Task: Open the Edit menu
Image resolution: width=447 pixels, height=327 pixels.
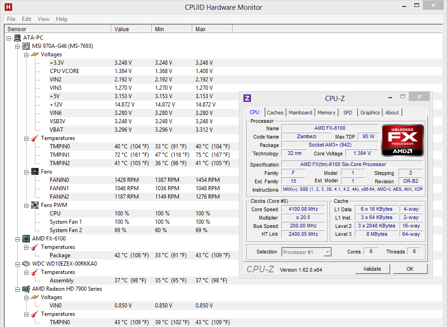Action: point(27,19)
